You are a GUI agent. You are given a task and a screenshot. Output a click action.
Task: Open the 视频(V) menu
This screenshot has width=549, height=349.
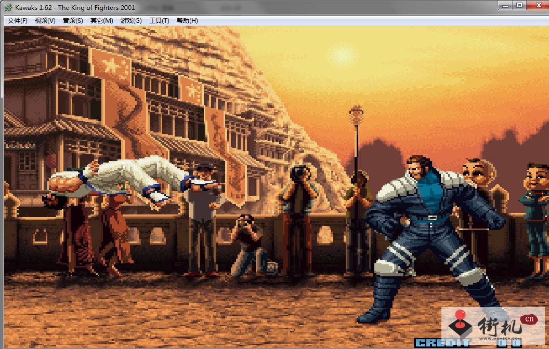45,21
